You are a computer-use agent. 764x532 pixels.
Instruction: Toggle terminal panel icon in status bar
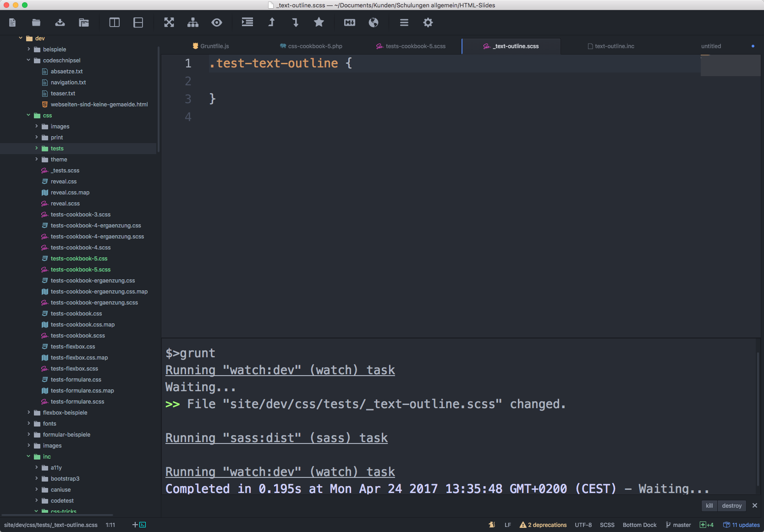143,525
